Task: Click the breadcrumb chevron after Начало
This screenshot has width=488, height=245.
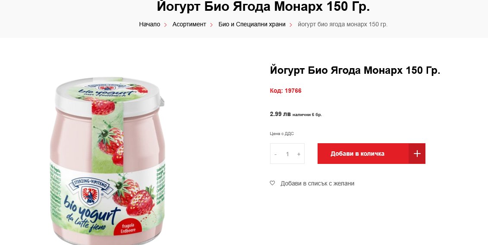Action: point(166,25)
